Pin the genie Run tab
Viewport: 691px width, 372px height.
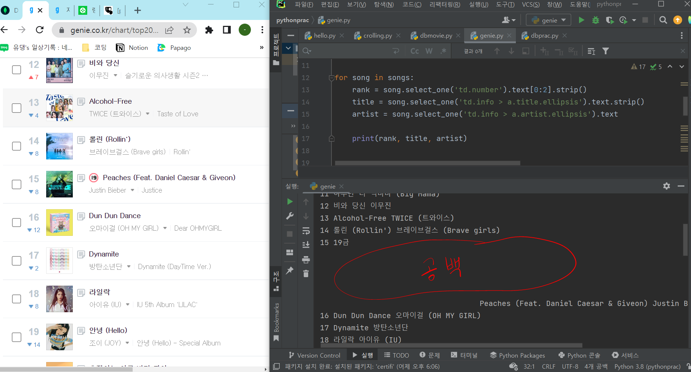coord(290,270)
